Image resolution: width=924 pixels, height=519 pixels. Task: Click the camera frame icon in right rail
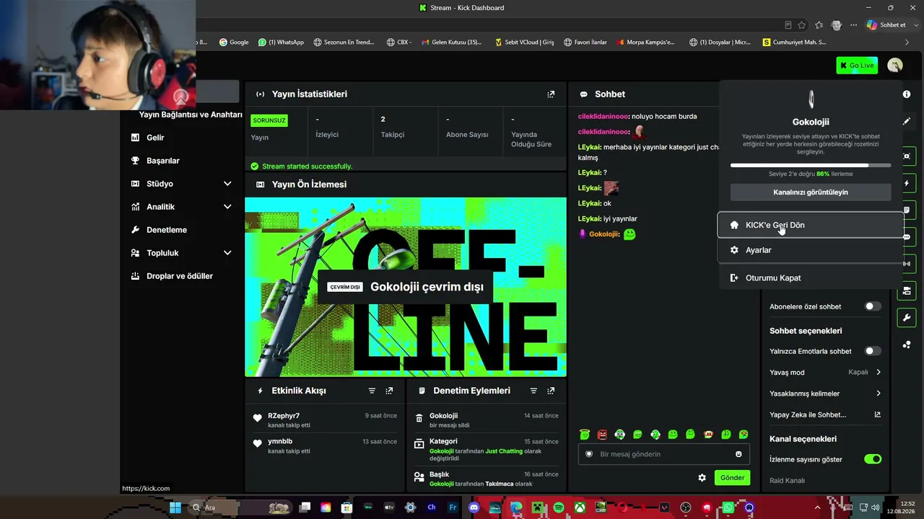(x=907, y=156)
